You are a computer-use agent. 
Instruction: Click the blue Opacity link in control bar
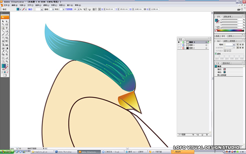69,9
